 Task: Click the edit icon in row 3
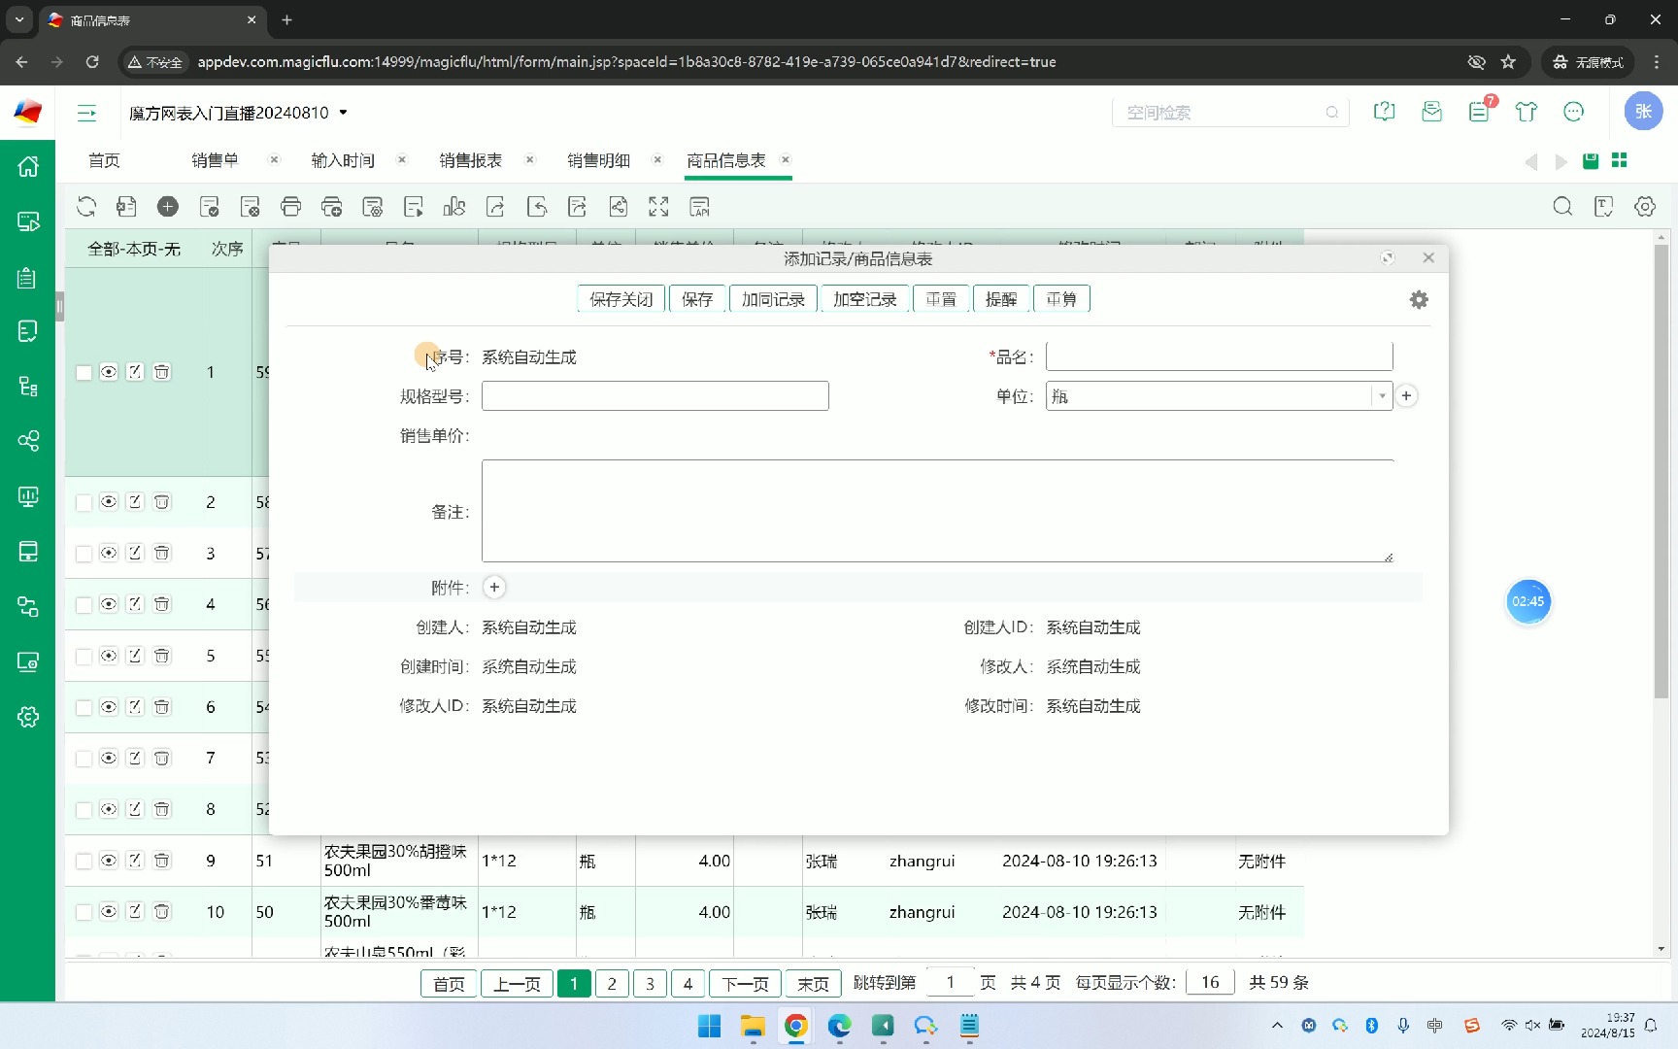(135, 553)
